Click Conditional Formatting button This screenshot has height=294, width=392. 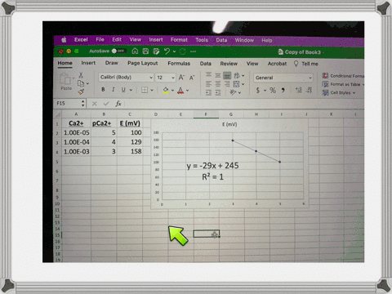coord(343,76)
